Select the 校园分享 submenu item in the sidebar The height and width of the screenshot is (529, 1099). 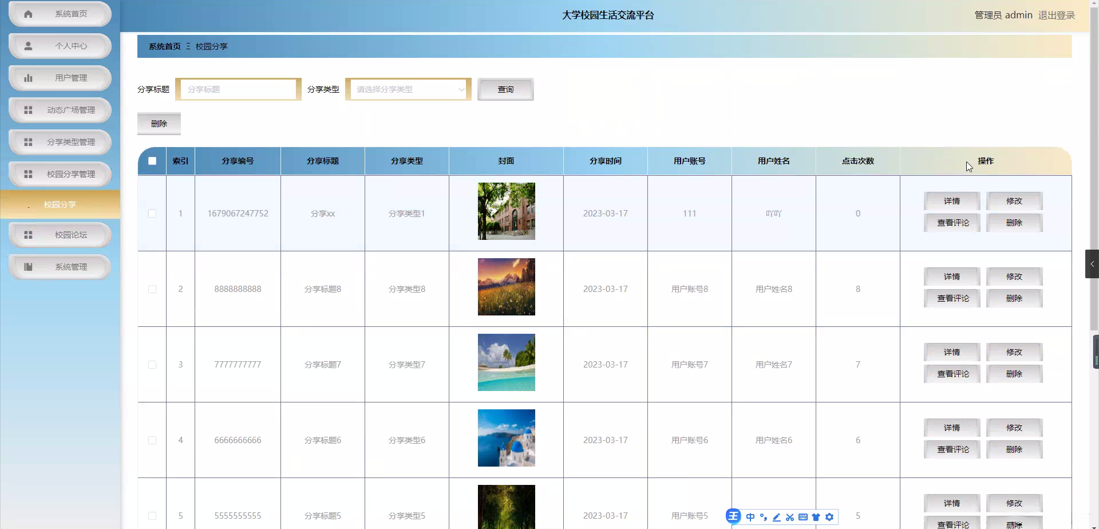pyautogui.click(x=60, y=204)
